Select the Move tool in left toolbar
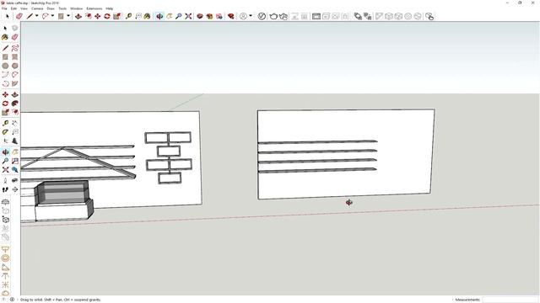 pyautogui.click(x=5, y=94)
